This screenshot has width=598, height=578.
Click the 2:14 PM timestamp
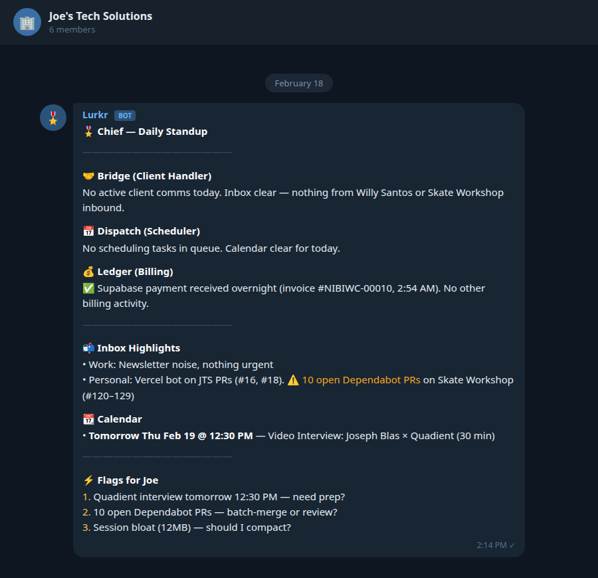[490, 545]
